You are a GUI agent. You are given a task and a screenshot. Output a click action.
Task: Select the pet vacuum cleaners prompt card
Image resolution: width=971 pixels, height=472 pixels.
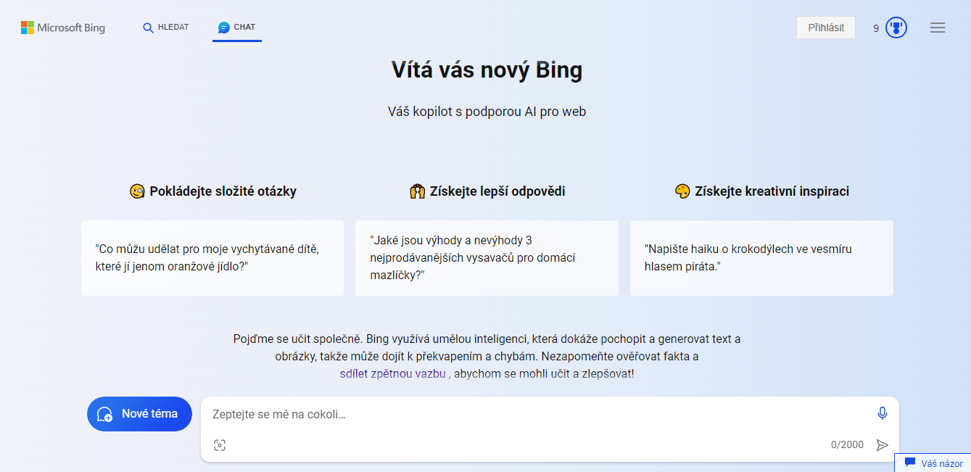click(x=487, y=258)
